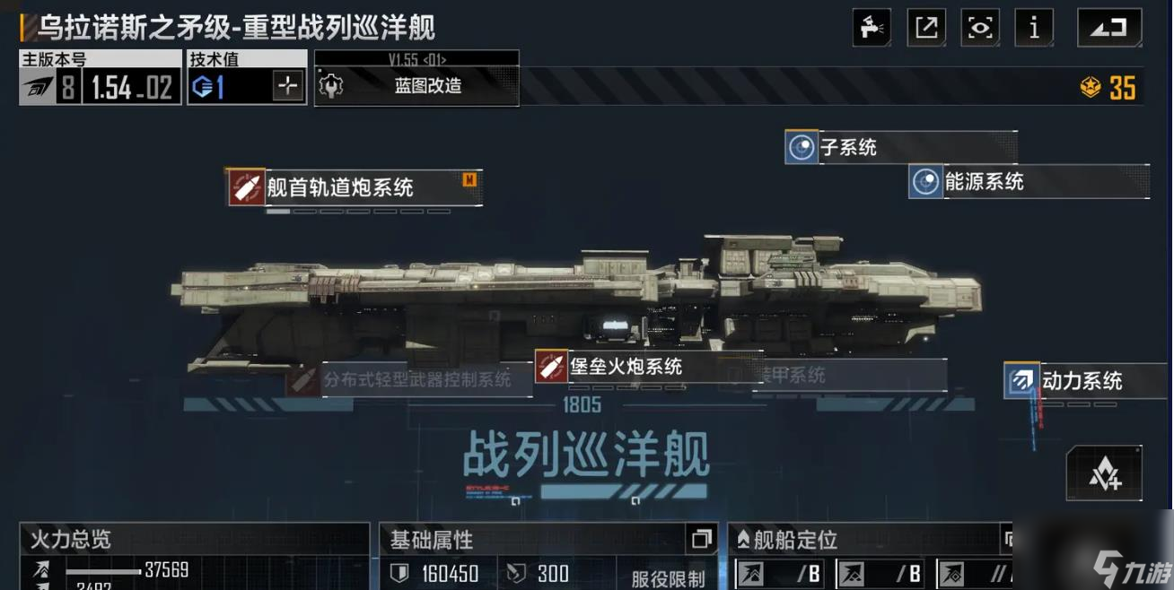Click the faded 分布式轻型武器控制系统 label
The image size is (1174, 590).
(408, 379)
